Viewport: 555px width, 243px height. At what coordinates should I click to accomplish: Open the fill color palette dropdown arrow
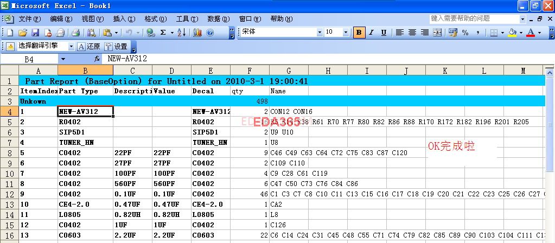pos(521,33)
